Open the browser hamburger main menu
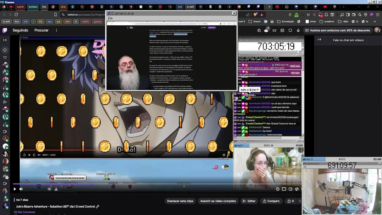Image resolution: width=382 pixels, height=215 pixels. click(378, 14)
